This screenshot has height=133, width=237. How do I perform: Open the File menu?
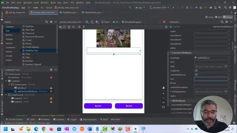click(x=7, y=3)
